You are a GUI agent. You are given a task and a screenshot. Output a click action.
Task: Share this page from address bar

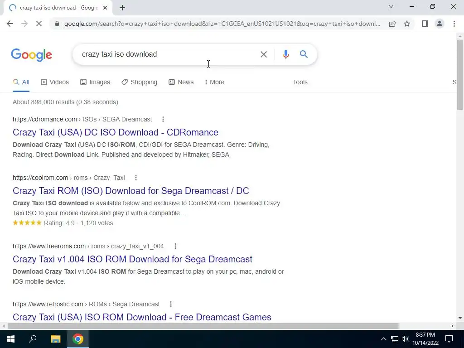(x=392, y=24)
